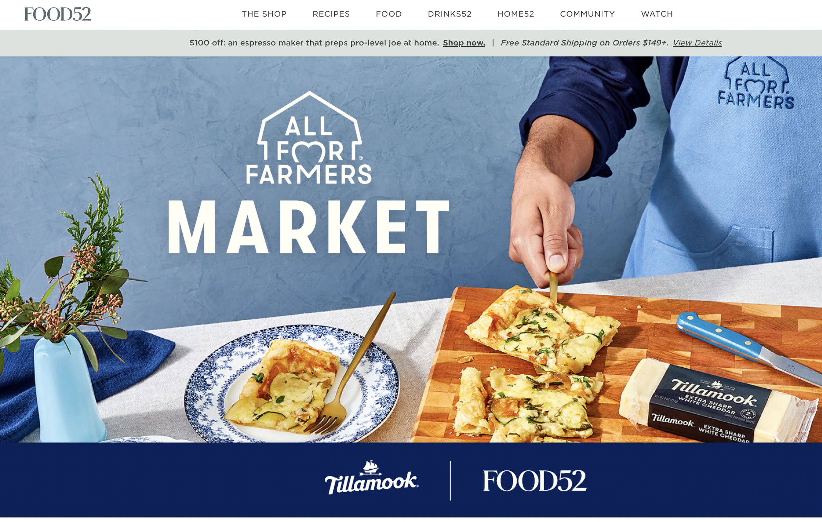Open THE SHOP menu

264,14
